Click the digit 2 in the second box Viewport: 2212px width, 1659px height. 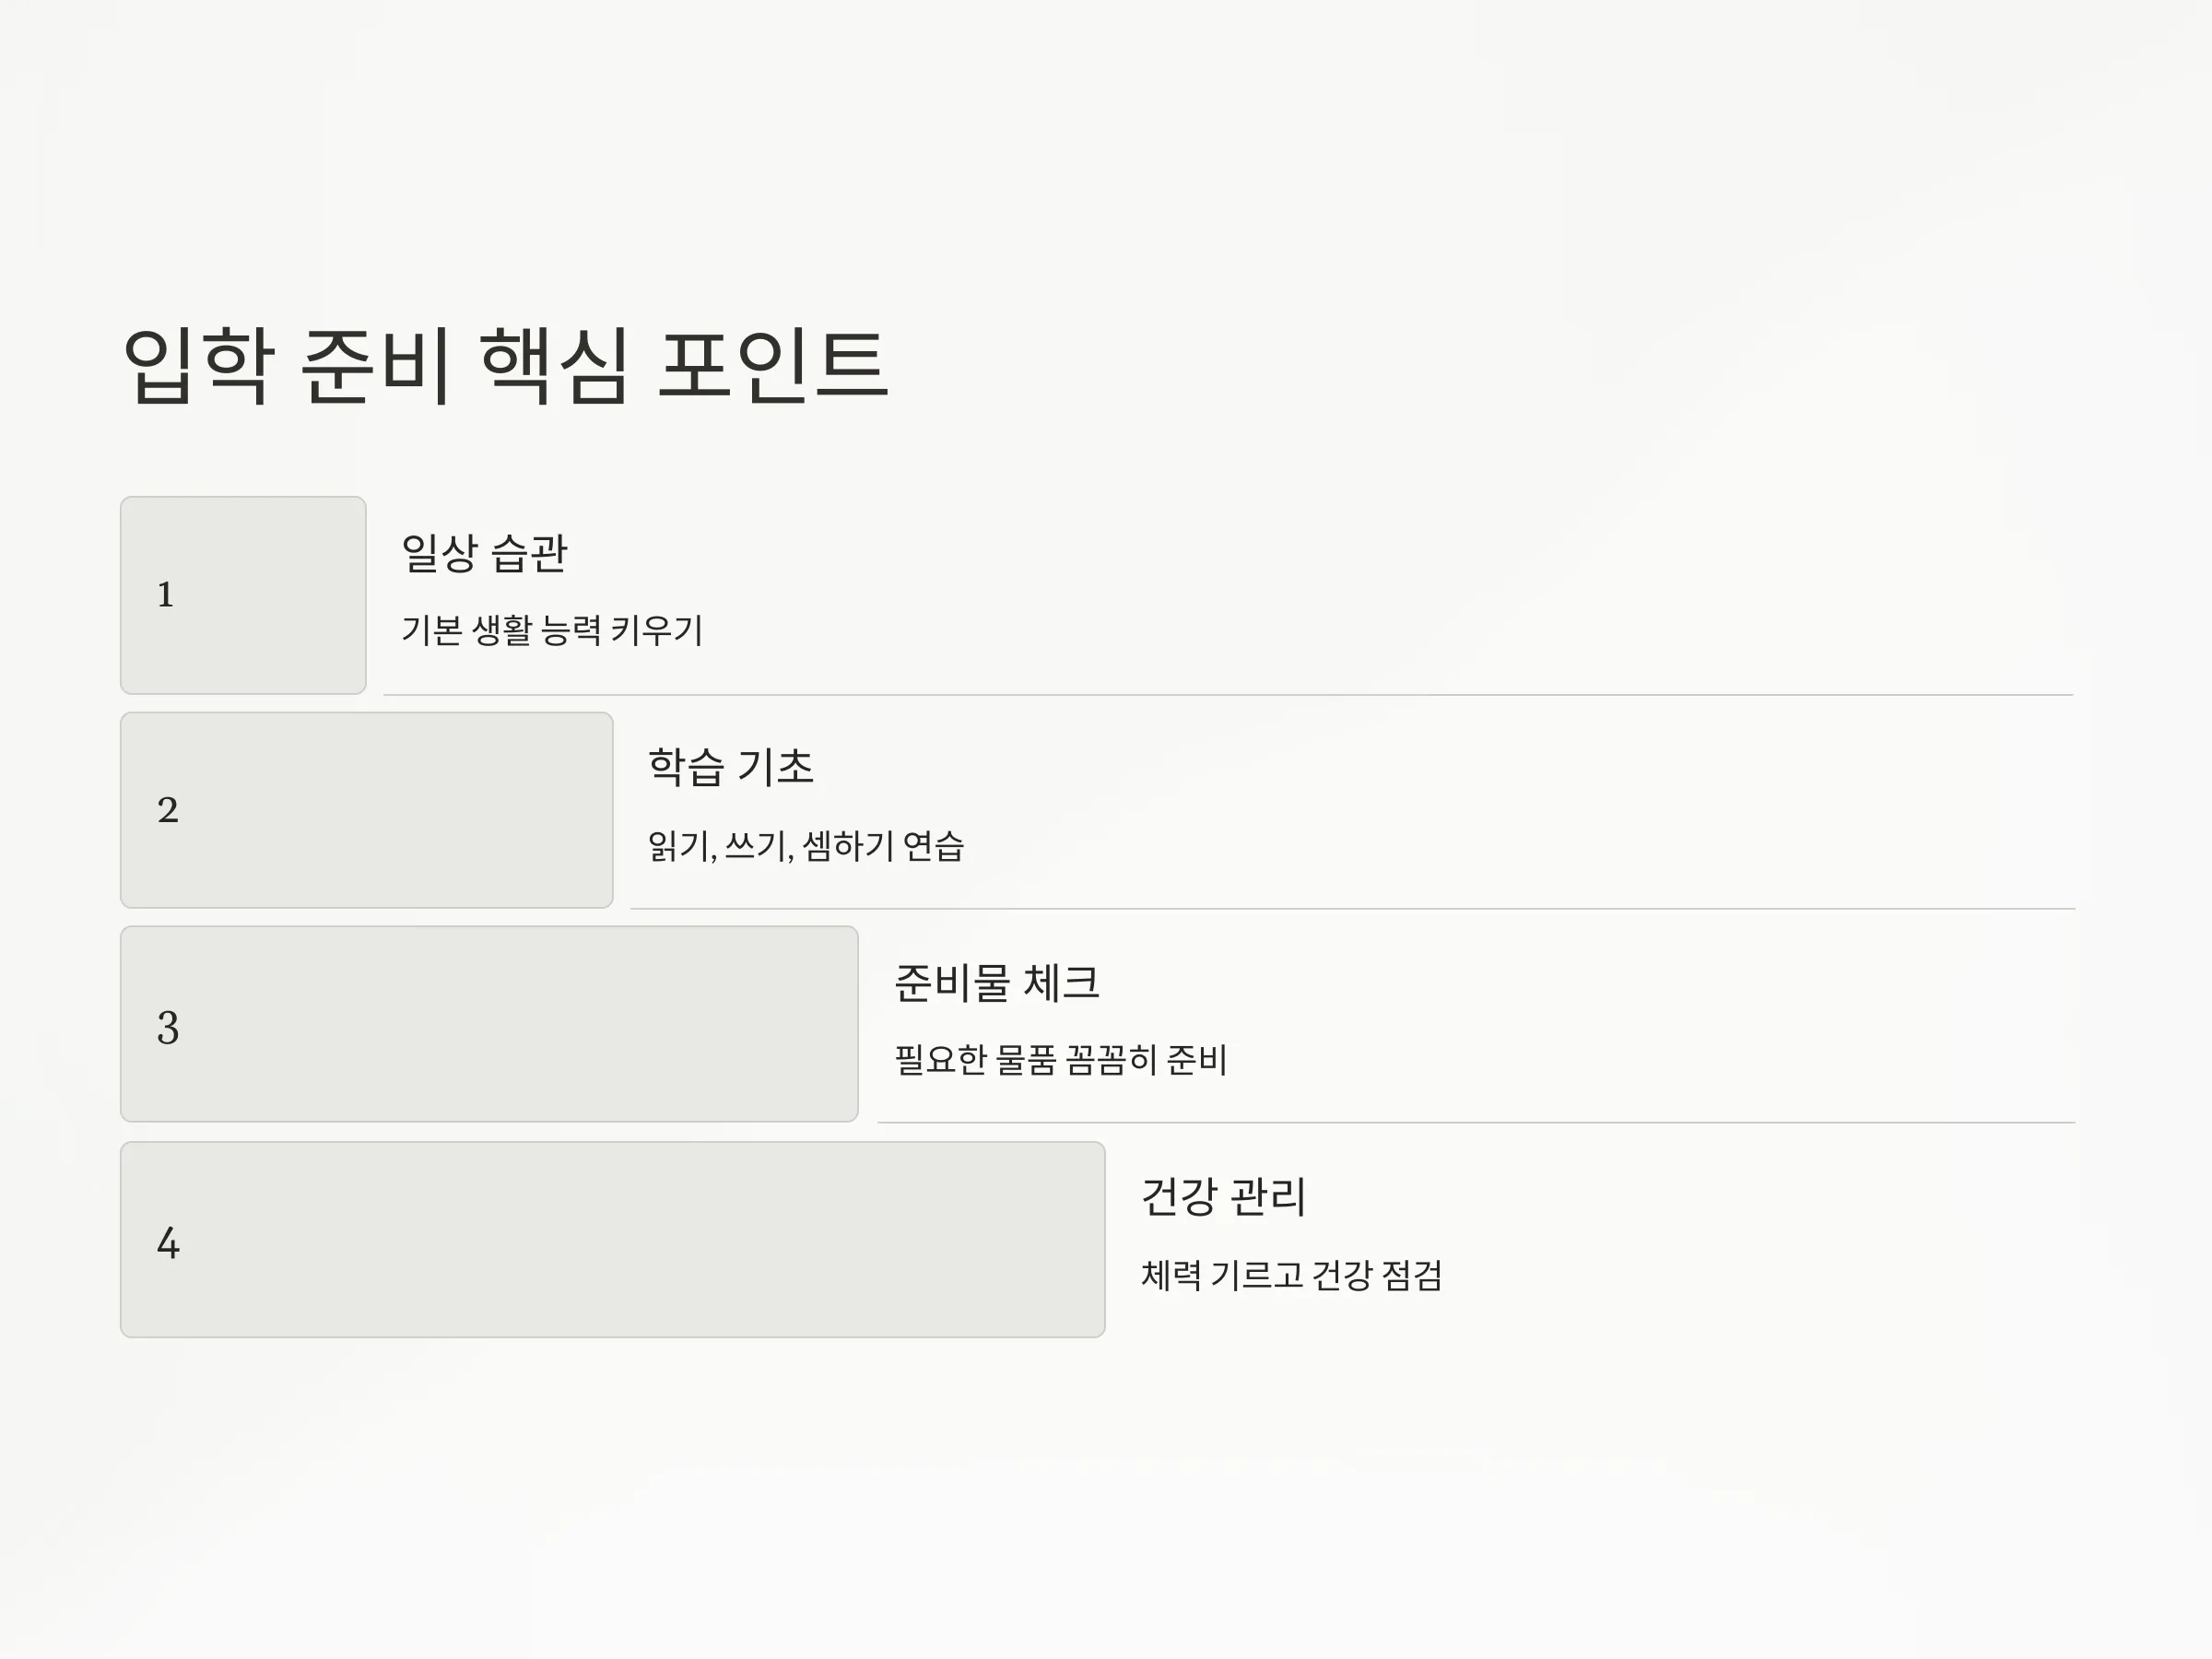pos(168,810)
